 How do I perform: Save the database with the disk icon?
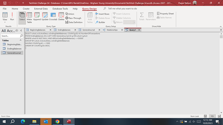click(5, 3)
